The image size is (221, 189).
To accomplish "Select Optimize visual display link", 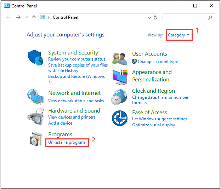I will 153,125.
